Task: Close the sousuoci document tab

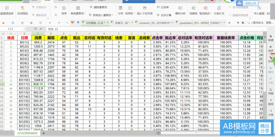Action: click(x=173, y=22)
